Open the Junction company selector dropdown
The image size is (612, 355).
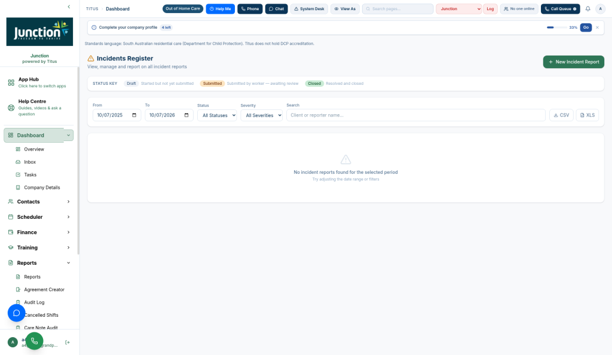[459, 8]
